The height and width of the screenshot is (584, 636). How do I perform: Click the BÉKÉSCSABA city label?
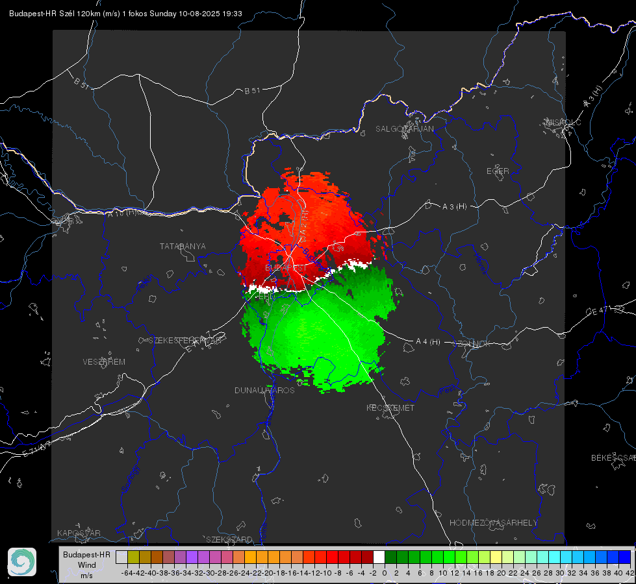[613, 458]
